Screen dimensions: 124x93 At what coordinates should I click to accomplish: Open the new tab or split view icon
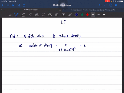[x=60, y=10]
